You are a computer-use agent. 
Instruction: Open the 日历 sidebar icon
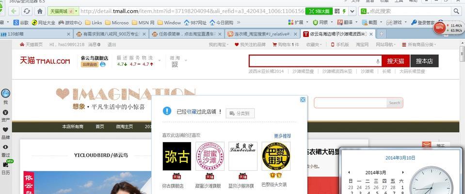coord(6,164)
